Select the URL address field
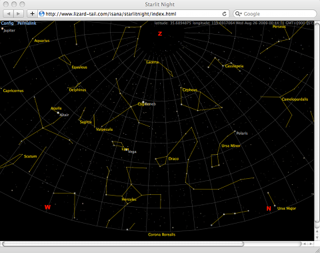The width and height of the screenshot is (320, 253). (133, 14)
